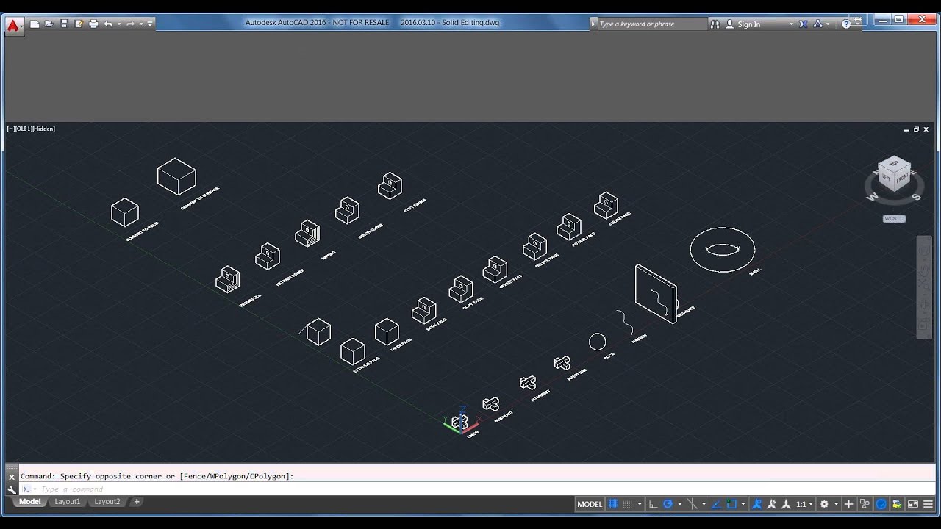Image resolution: width=941 pixels, height=529 pixels.
Task: Click the annotation scale sync icon
Action: 786,504
